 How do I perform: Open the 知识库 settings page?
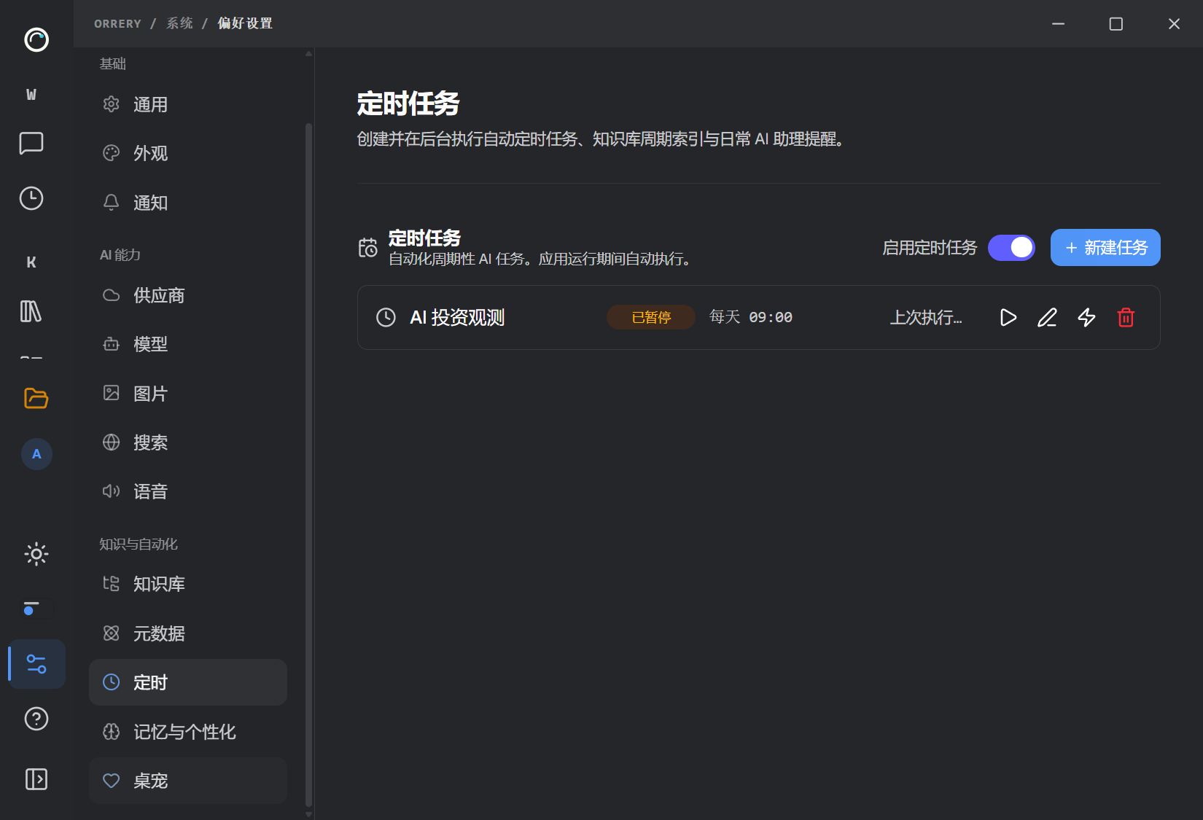(x=188, y=584)
